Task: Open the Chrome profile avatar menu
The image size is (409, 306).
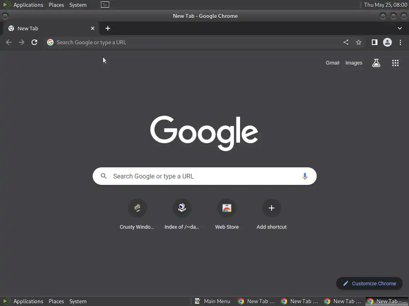Action: tap(387, 42)
